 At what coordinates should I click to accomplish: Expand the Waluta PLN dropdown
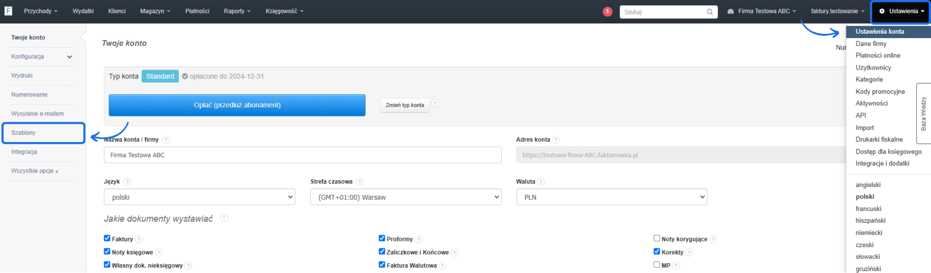click(611, 197)
